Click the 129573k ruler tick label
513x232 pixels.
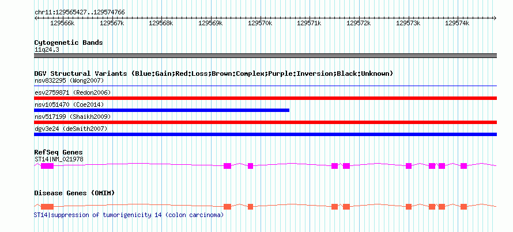(408, 23)
